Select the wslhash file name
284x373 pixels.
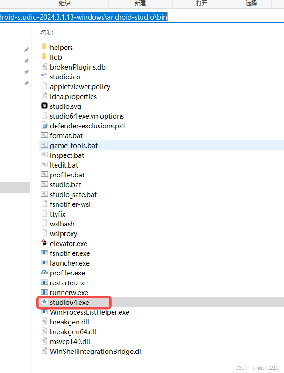(62, 224)
